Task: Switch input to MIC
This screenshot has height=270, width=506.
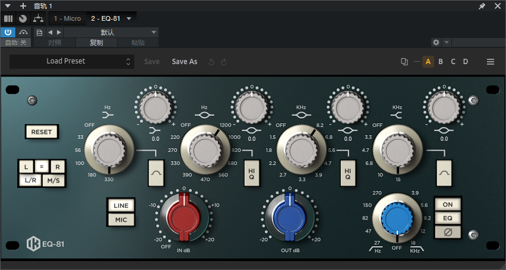Action: tap(121, 220)
